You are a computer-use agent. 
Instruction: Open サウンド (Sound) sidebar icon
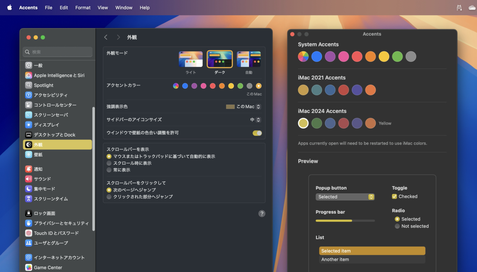point(29,179)
